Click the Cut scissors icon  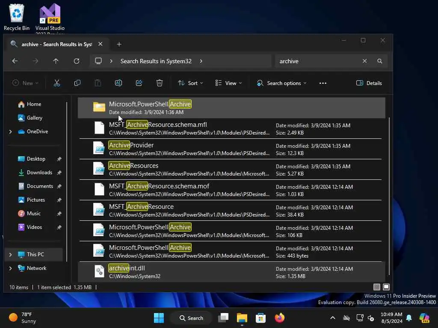pyautogui.click(x=57, y=83)
